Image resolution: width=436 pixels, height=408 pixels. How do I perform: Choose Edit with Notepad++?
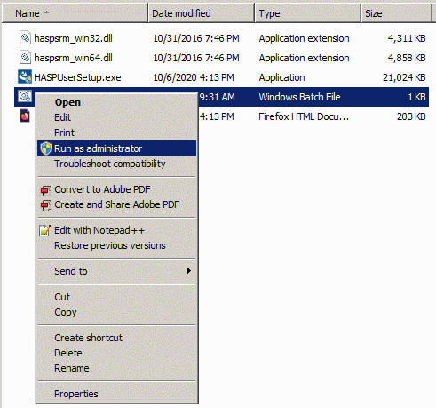click(x=99, y=230)
